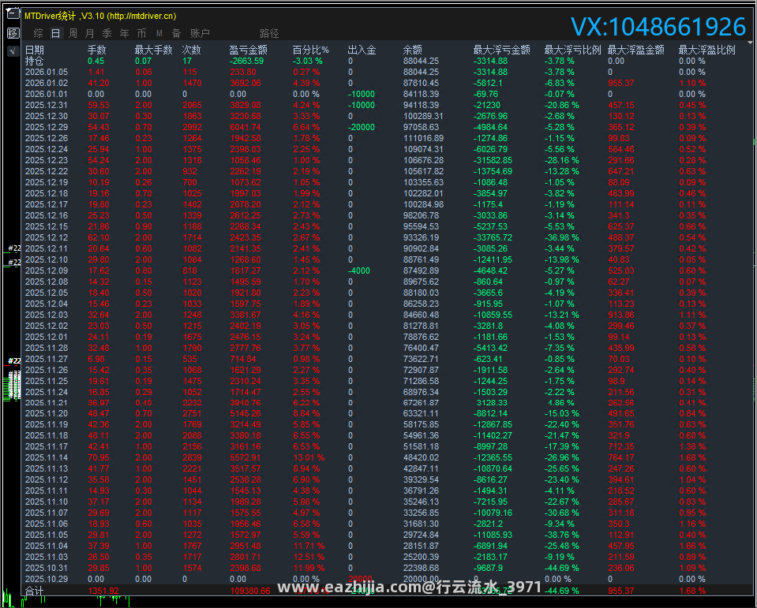Viewport: 757px width, 608px height.
Task: Switch to the 账户 account tab
Action: coord(200,33)
